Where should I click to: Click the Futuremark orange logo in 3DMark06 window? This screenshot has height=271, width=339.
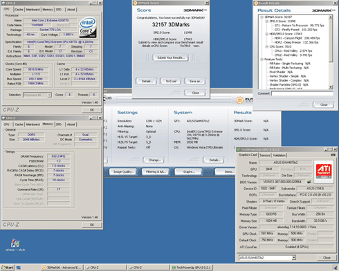coord(240,100)
